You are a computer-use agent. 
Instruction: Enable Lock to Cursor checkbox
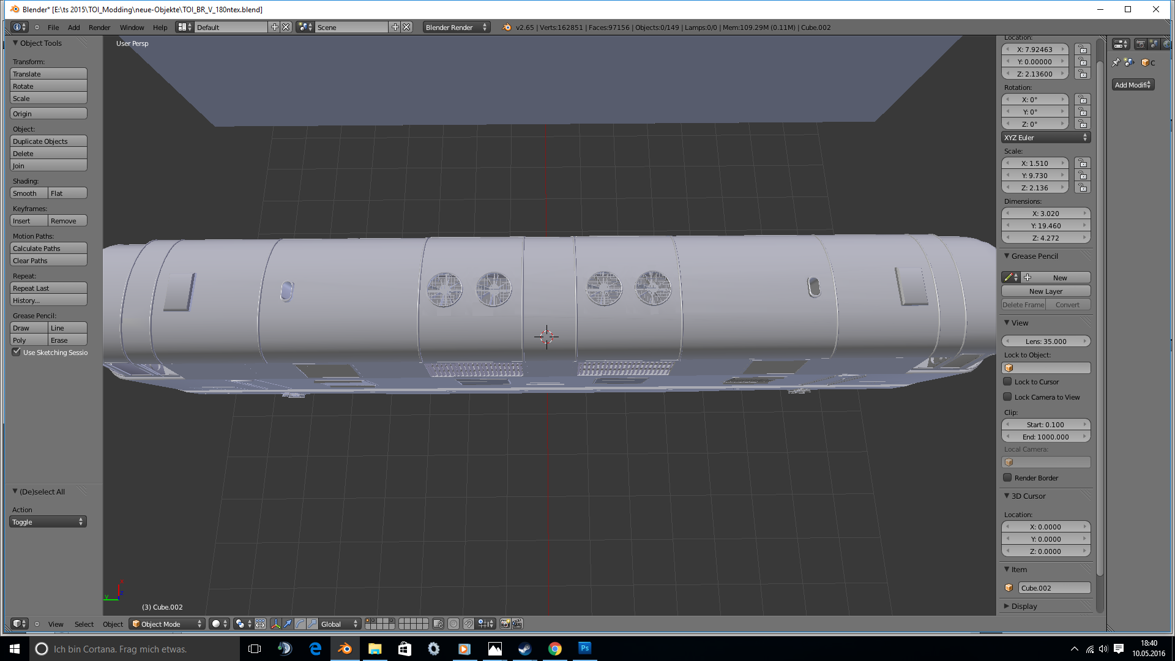tap(1007, 381)
